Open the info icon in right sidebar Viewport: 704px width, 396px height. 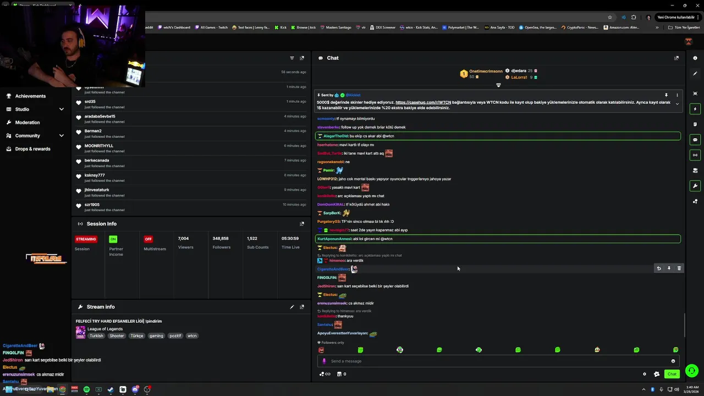(695, 58)
